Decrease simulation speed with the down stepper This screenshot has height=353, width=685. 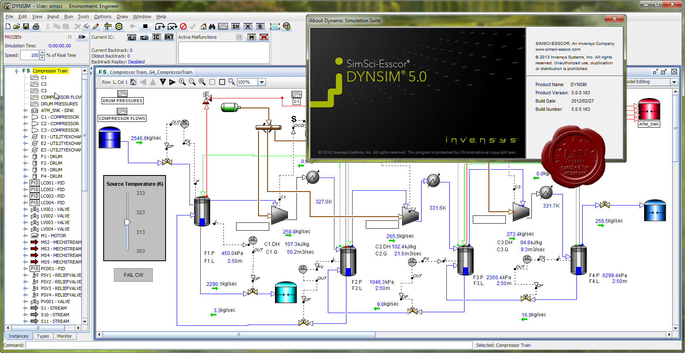pyautogui.click(x=42, y=57)
